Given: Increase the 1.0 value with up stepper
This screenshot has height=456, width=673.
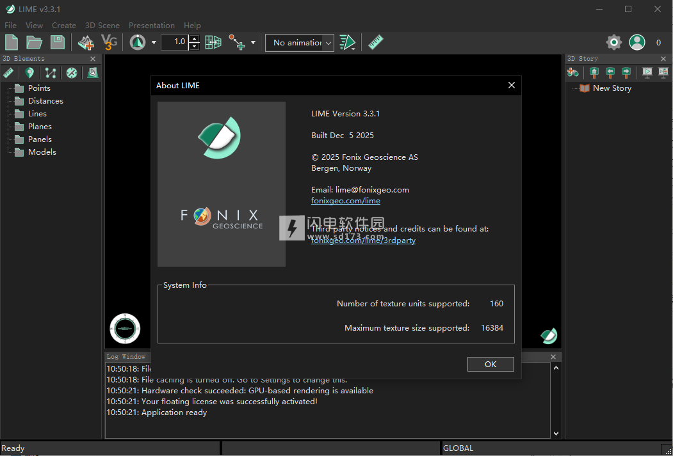Looking at the screenshot, I should (x=195, y=39).
